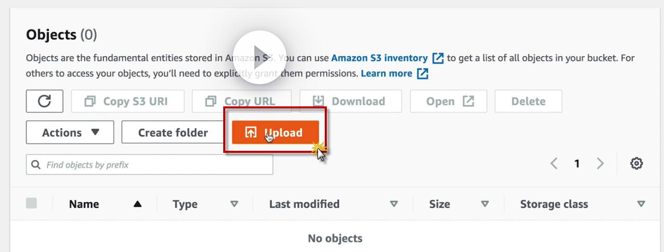Sort by Last modified column arrow

click(394, 204)
